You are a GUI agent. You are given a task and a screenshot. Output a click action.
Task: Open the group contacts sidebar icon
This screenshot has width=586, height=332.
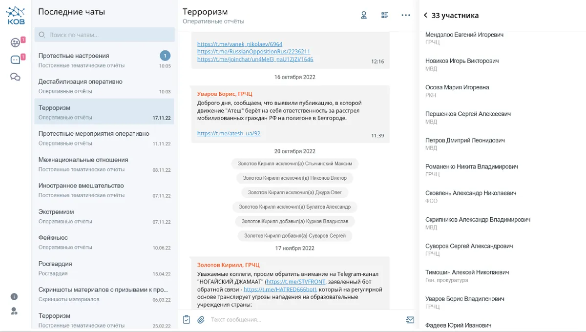coord(15,43)
